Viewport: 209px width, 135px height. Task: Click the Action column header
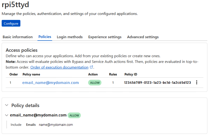pos(93,74)
